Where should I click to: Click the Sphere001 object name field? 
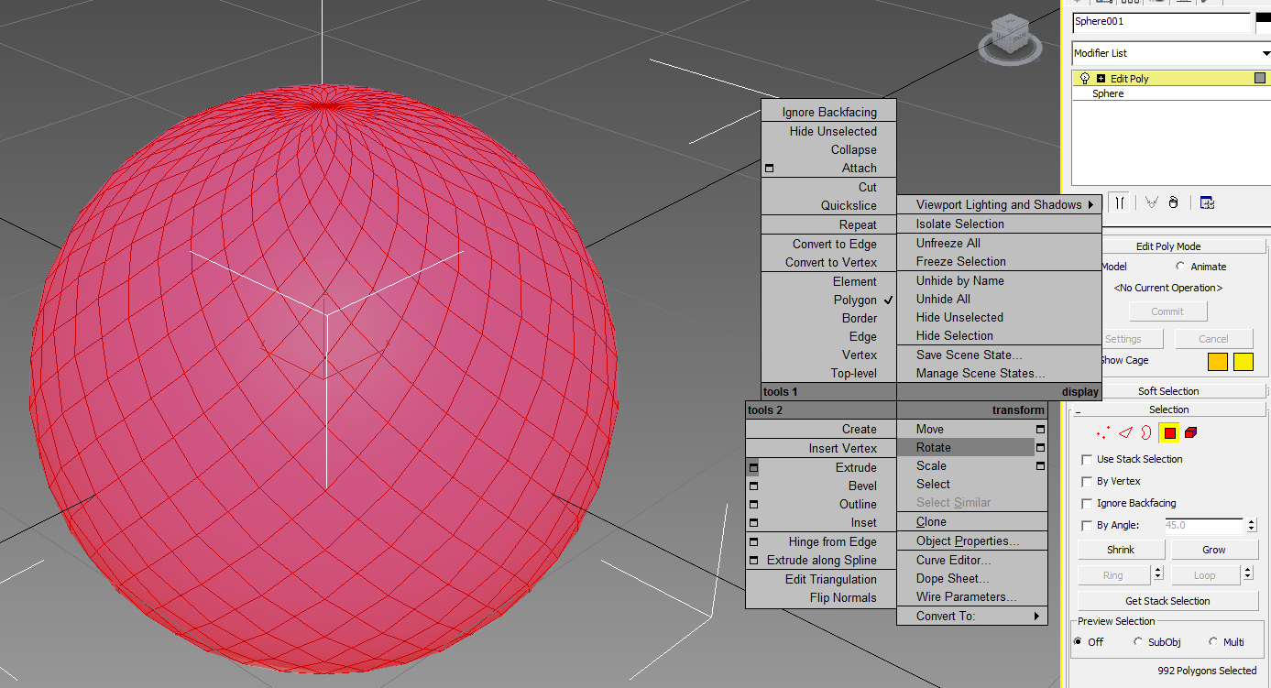tap(1161, 21)
